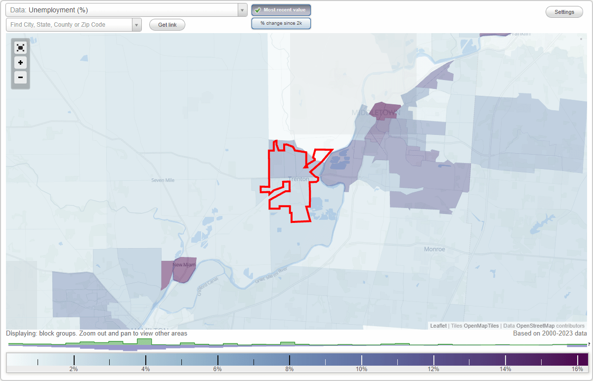593x381 pixels.
Task: Zoom out using the minus map control
Action: tap(20, 78)
